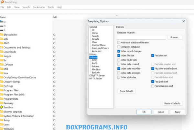Image resolution: width=194 pixels, height=130 pixels.
Task: Click the Browse... button
Action: (x=175, y=37)
